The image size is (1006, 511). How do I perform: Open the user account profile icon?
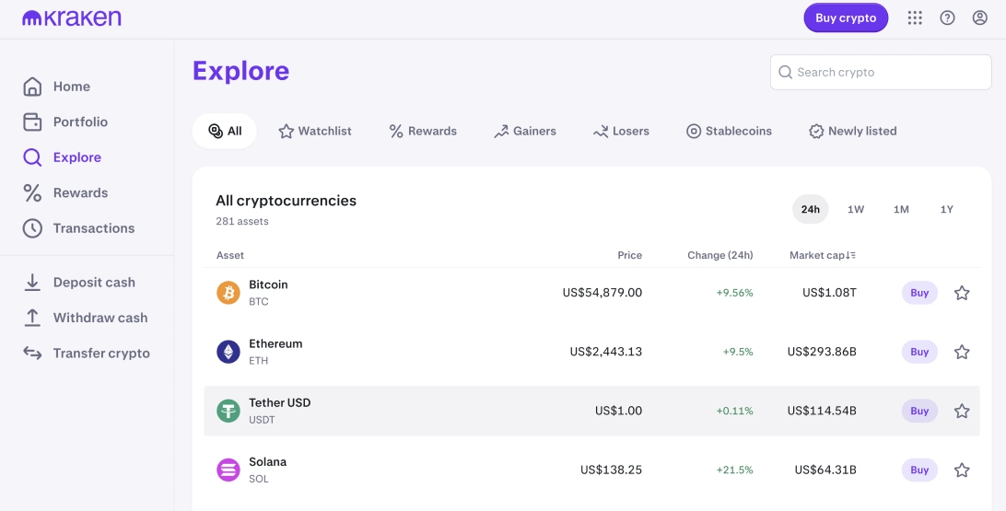[980, 17]
